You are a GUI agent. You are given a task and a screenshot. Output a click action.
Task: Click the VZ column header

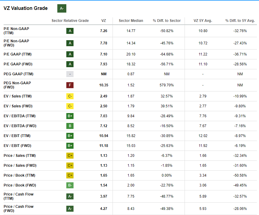pos(104,21)
